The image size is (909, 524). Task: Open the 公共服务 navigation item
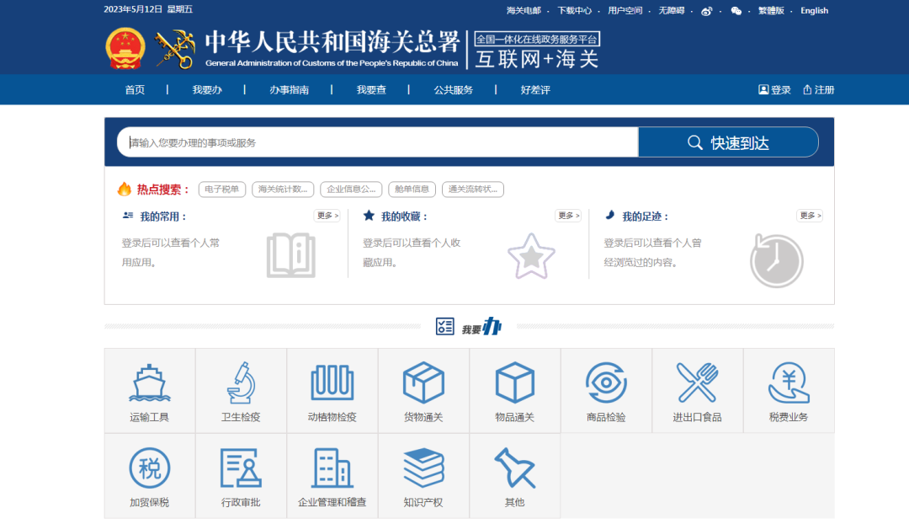pos(454,90)
